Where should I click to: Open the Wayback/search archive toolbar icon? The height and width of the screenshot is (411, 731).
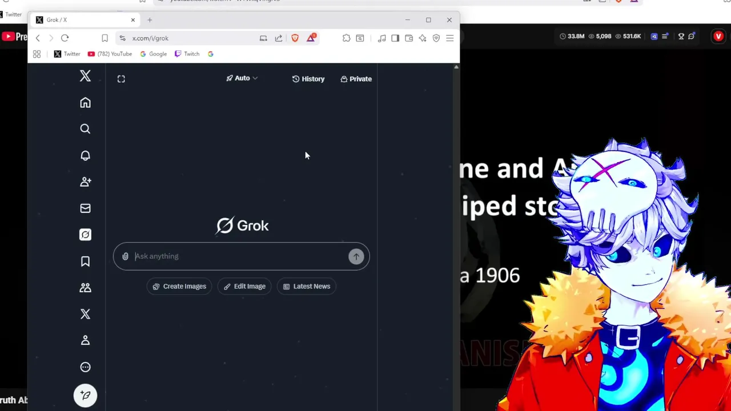(360, 38)
